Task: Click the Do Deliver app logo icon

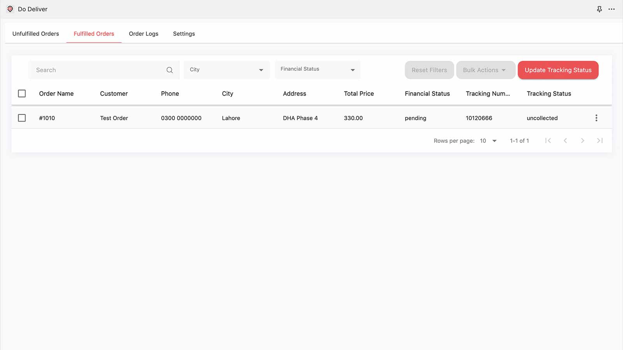Action: (10, 9)
